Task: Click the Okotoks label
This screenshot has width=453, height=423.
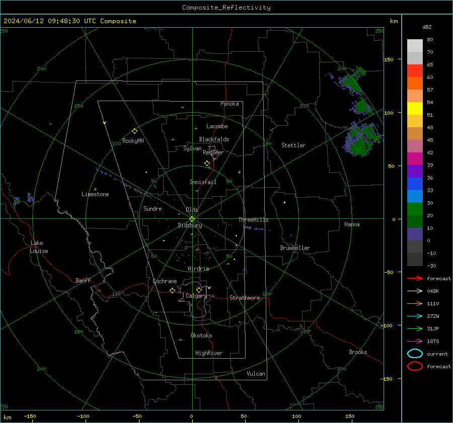Action: [x=201, y=335]
